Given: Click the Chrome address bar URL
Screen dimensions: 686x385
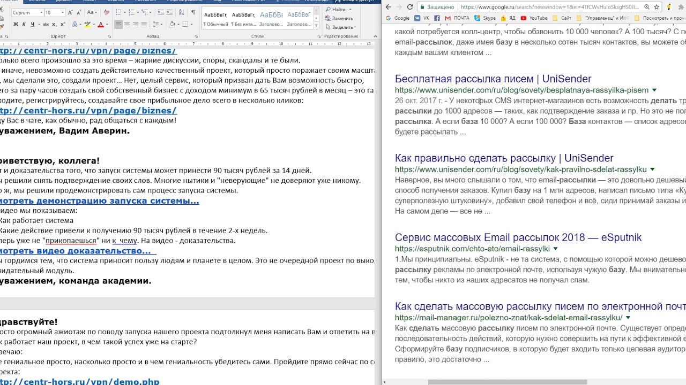Looking at the screenshot, I should (549, 7).
